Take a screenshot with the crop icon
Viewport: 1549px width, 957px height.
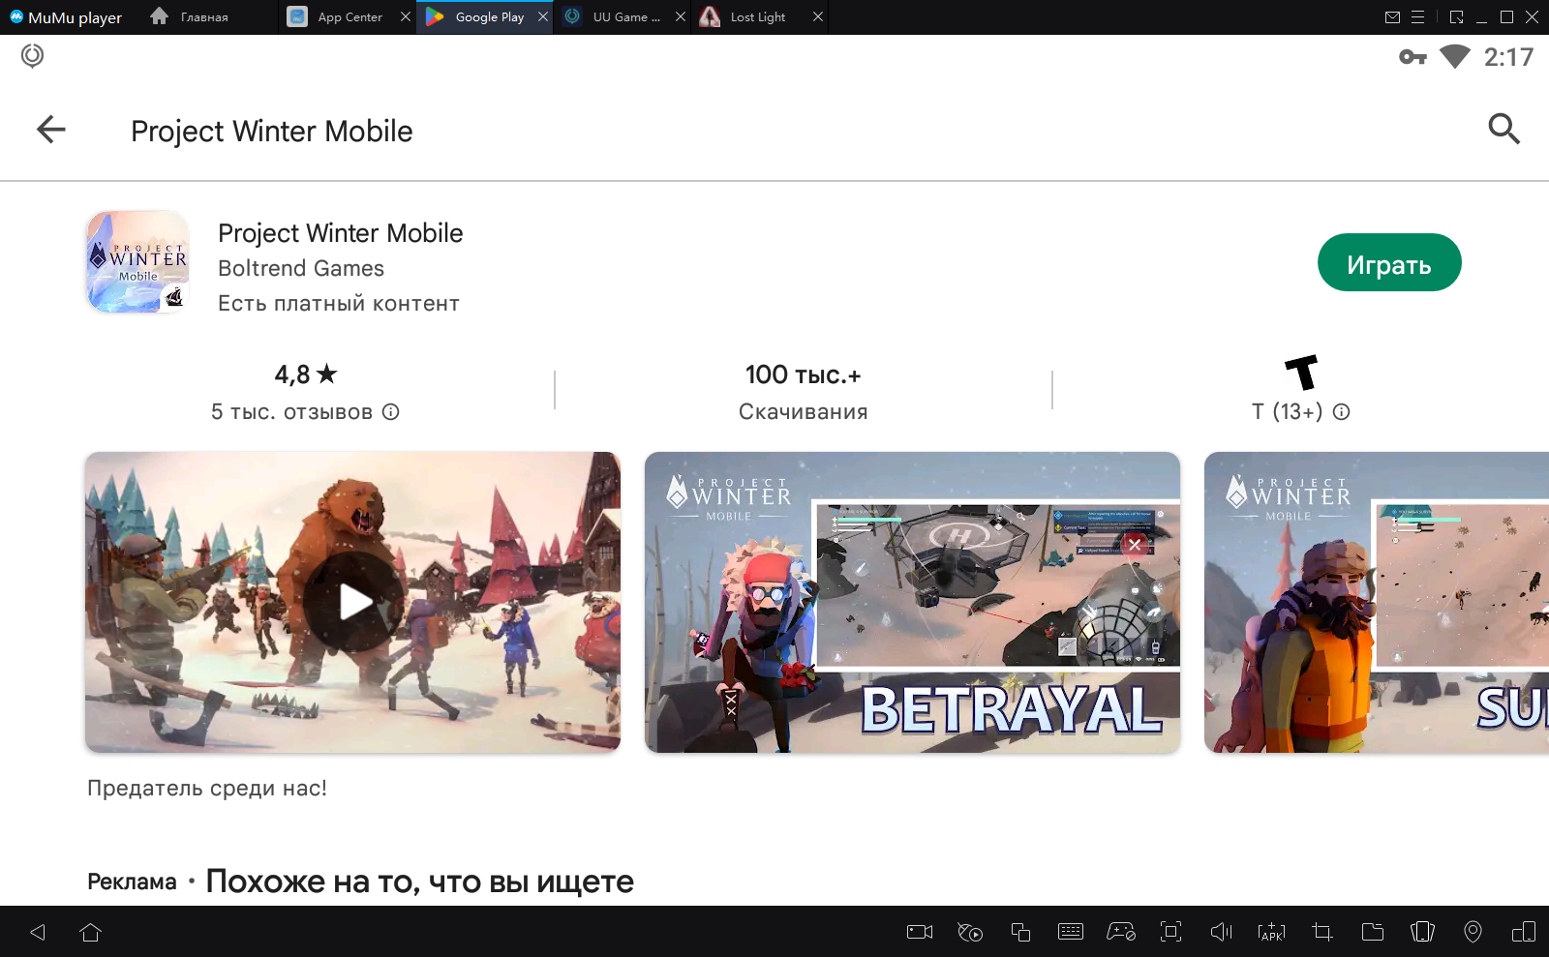[1321, 932]
